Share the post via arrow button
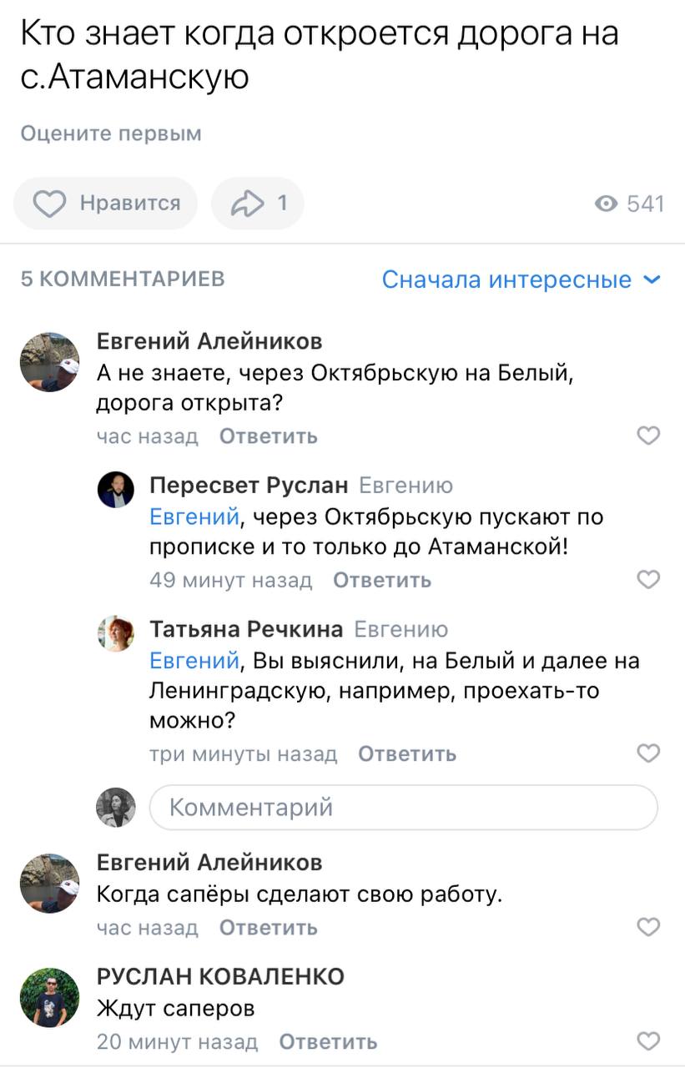Screen dimensions: 685x1068 (x=257, y=204)
